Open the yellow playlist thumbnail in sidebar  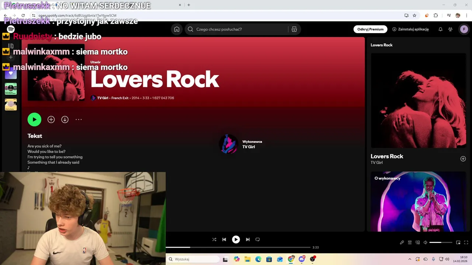click(x=11, y=105)
